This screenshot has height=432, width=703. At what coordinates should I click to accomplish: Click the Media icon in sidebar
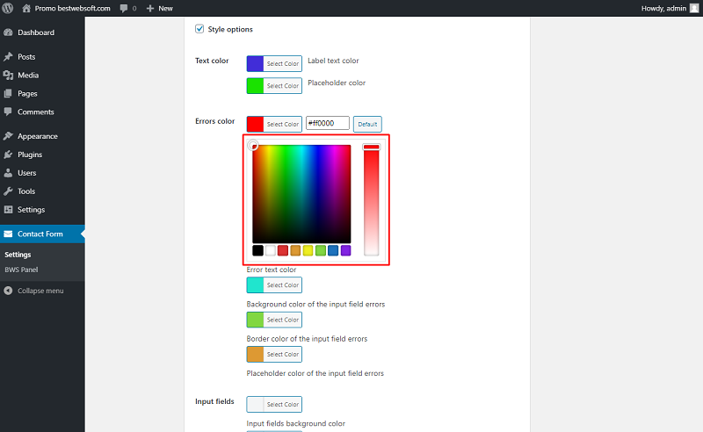click(x=8, y=75)
